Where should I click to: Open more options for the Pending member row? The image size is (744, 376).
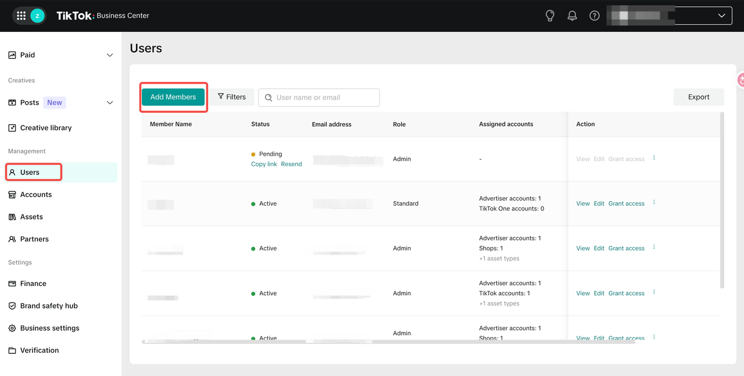point(654,158)
